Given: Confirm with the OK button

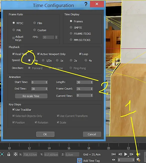Looking at the screenshot, I should tap(45, 134).
